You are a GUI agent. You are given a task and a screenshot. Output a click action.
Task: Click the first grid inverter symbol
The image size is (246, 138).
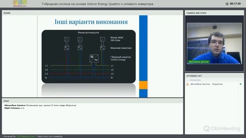tap(66, 48)
